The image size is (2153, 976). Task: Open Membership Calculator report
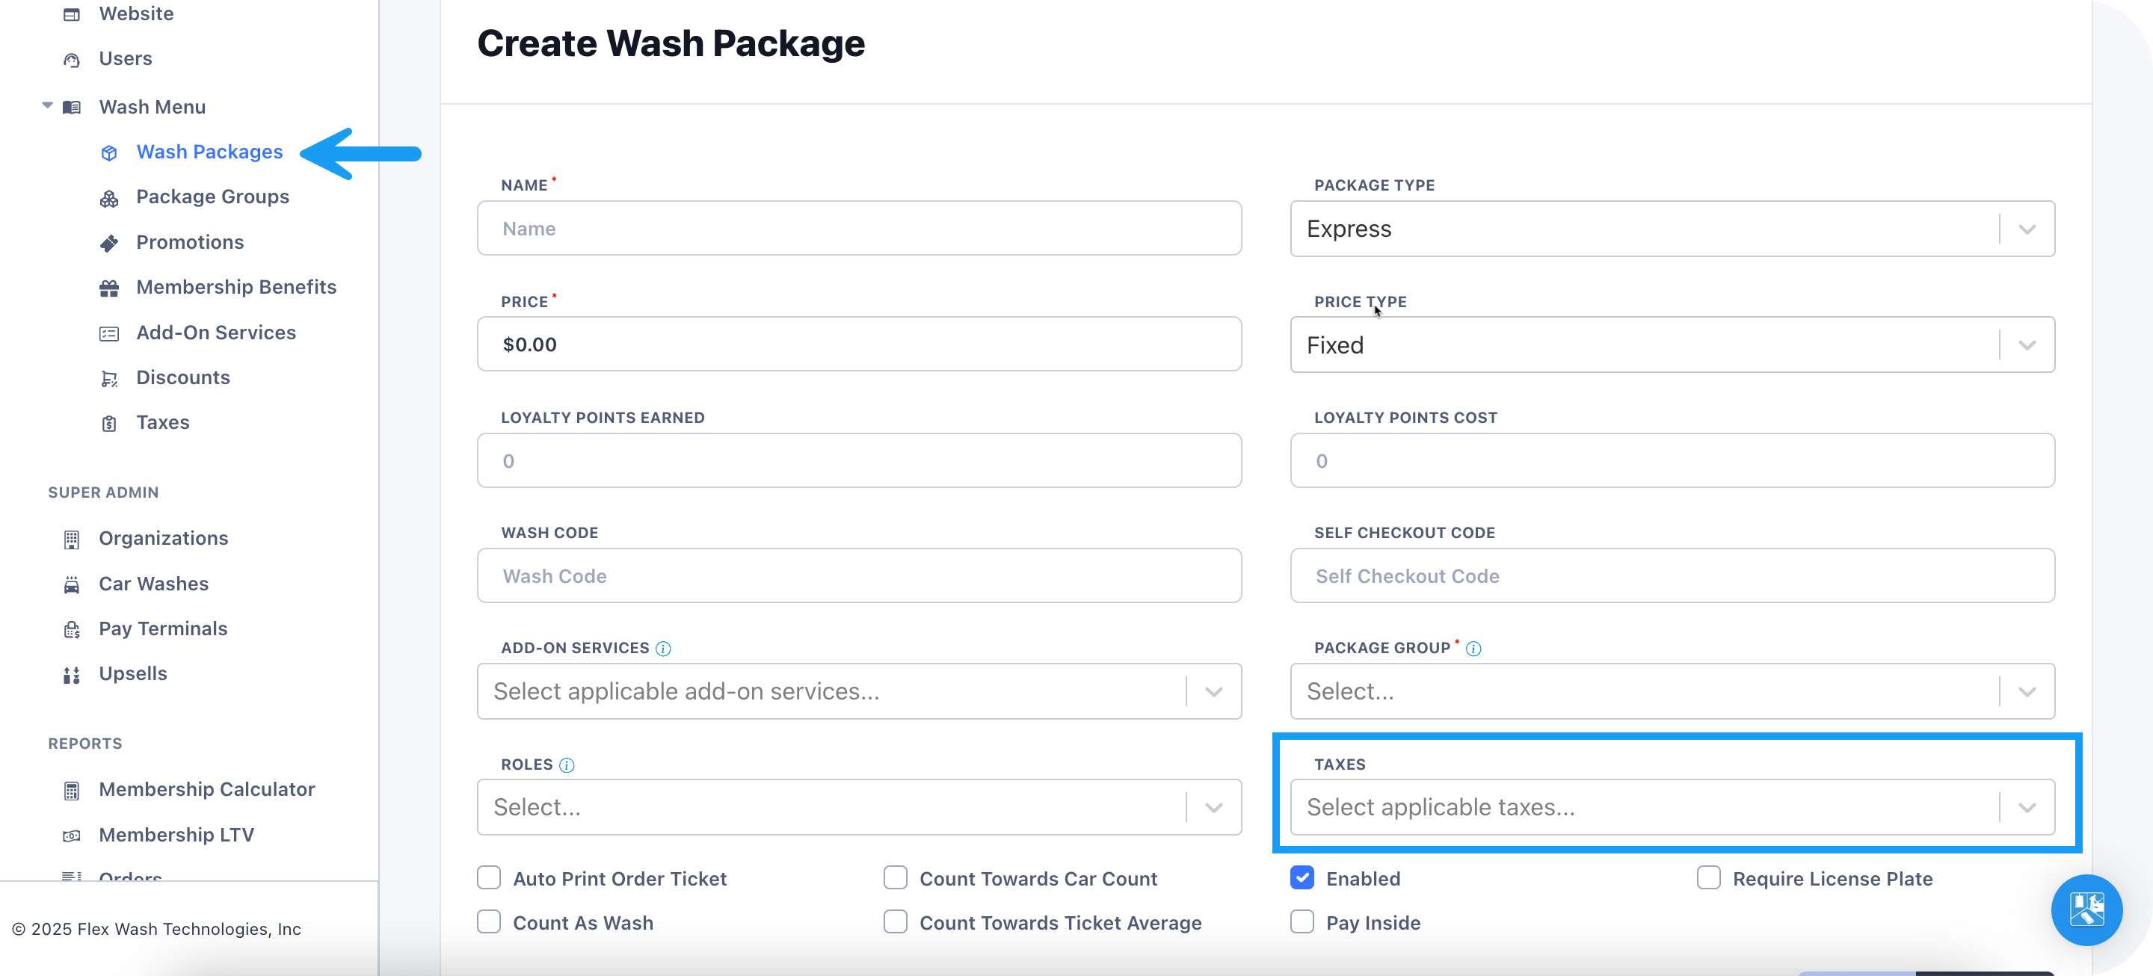point(206,790)
